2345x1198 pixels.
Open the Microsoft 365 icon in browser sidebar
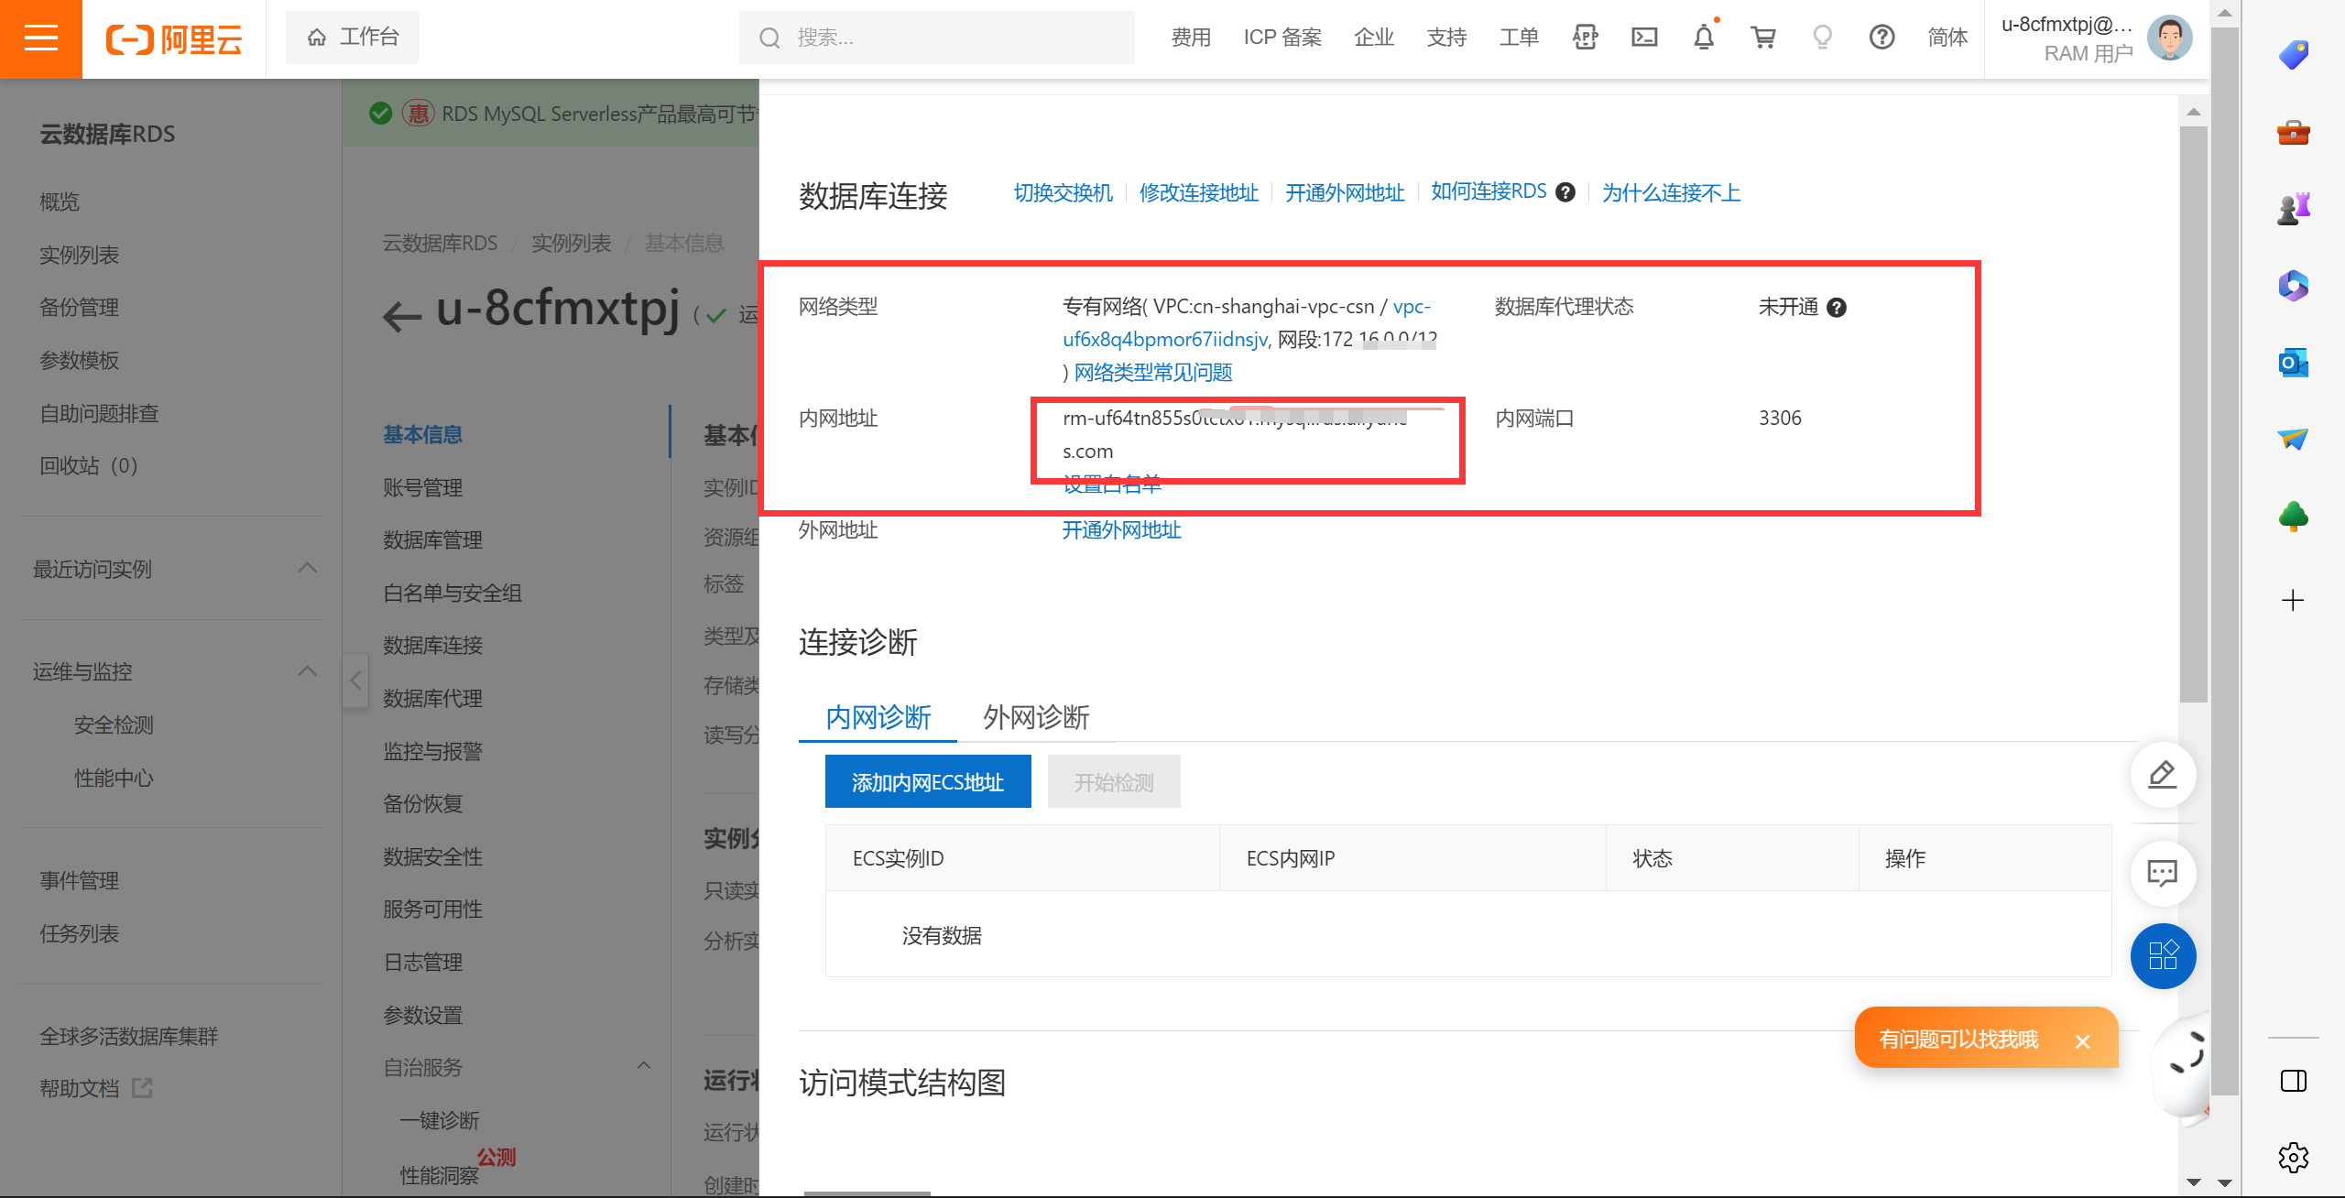coord(2294,286)
